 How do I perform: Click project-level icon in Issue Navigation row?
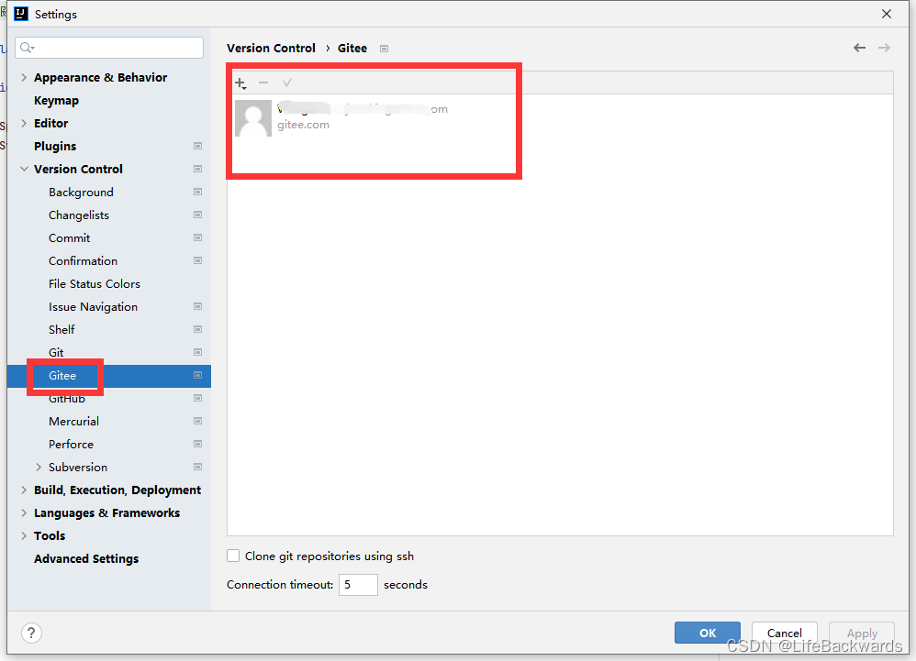coord(197,306)
